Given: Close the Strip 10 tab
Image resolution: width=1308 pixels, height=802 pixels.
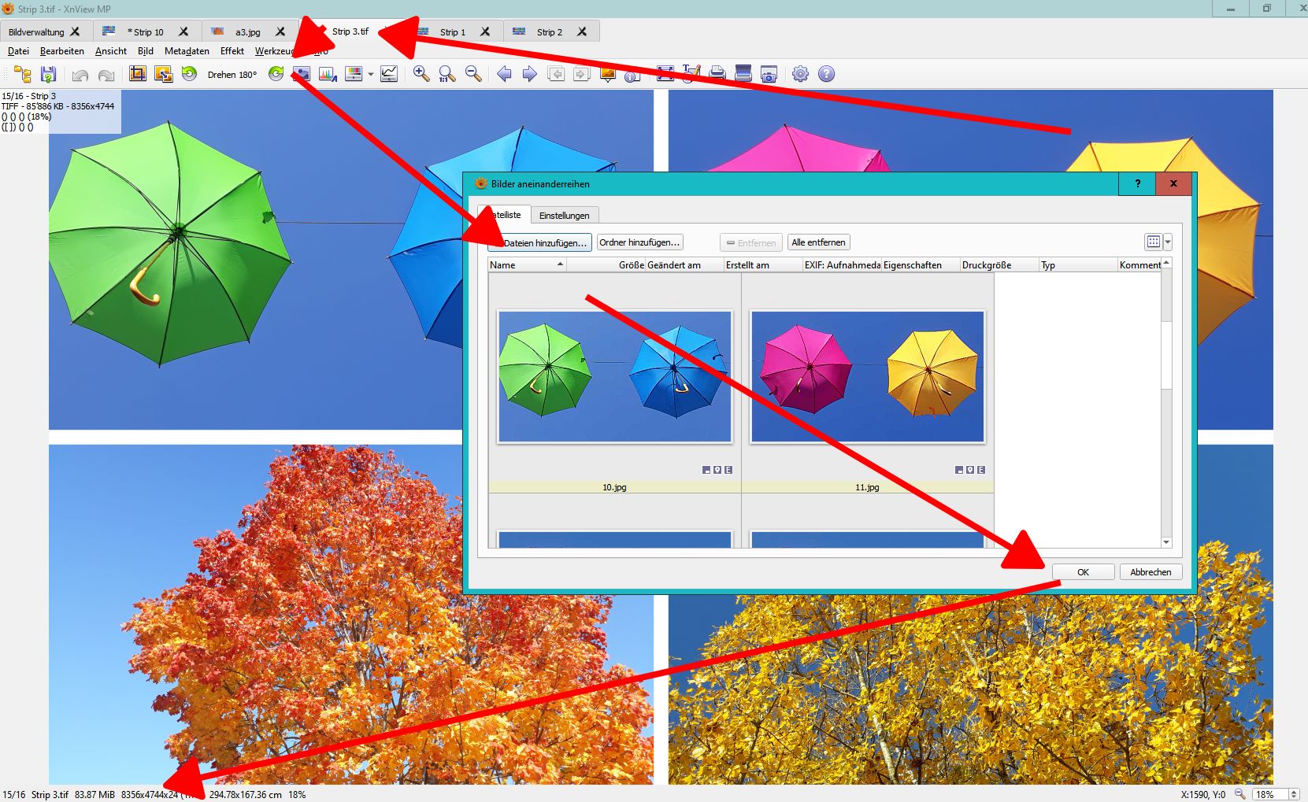Looking at the screenshot, I should tap(183, 31).
